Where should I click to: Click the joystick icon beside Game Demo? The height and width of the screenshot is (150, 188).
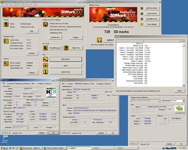pyautogui.click(x=46, y=72)
